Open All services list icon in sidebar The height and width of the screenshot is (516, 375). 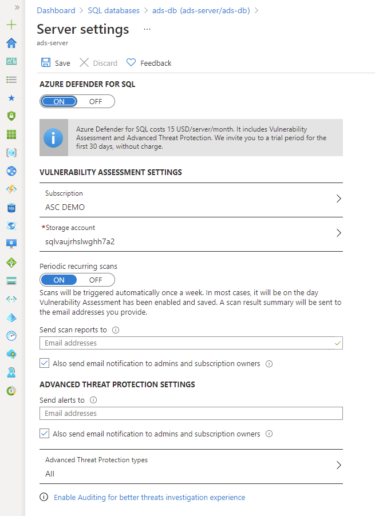[x=11, y=80]
